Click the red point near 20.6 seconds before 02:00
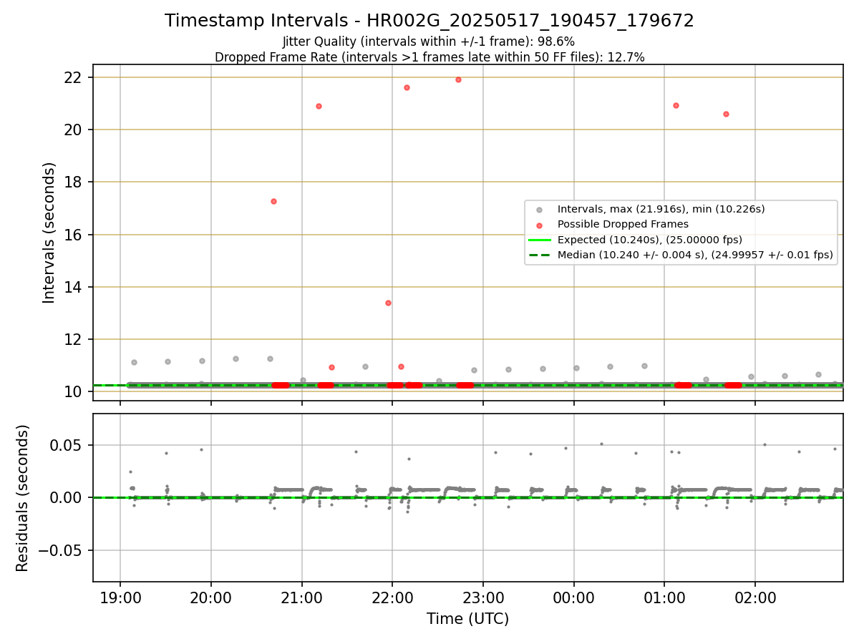 (726, 114)
